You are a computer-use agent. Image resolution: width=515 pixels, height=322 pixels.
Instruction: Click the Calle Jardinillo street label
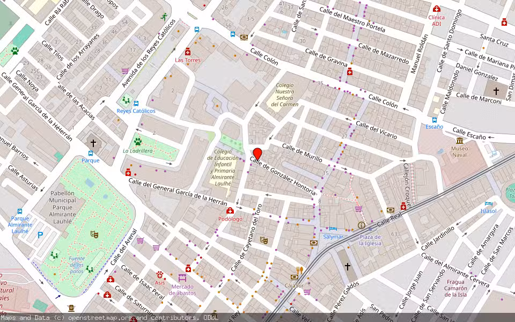point(438,238)
